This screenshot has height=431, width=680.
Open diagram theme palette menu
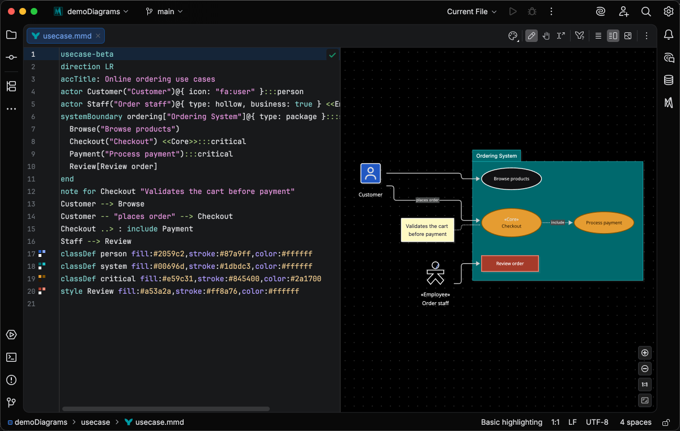(x=513, y=36)
